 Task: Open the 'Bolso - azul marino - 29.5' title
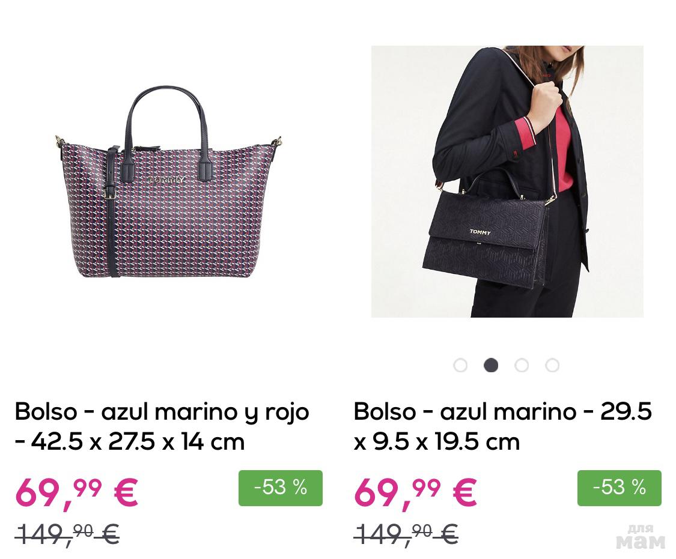coord(503,426)
